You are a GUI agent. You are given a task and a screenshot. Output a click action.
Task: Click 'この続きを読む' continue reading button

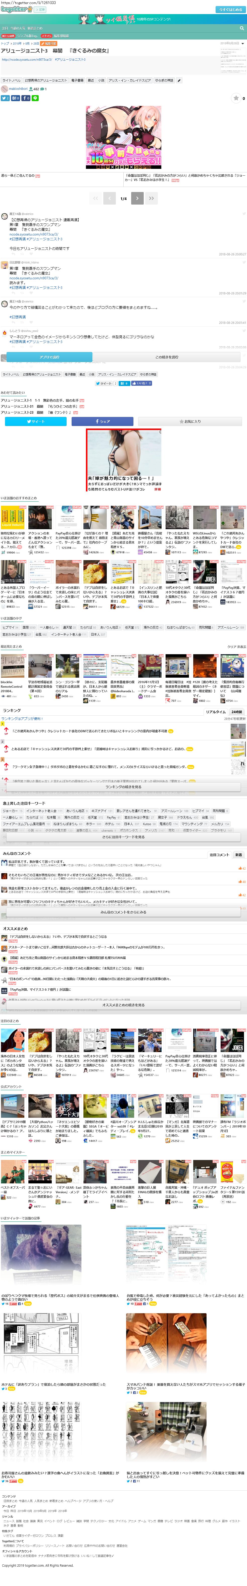click(x=167, y=357)
